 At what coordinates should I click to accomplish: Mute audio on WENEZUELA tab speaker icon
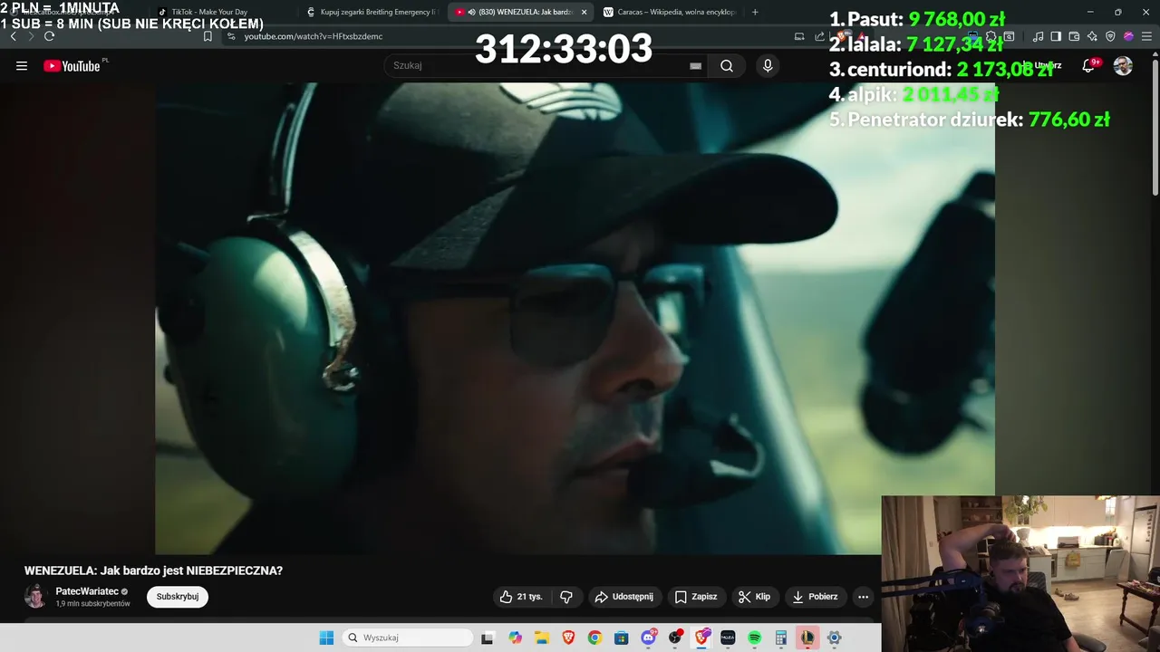click(x=472, y=12)
